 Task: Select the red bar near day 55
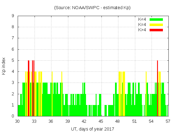coord(157,89)
